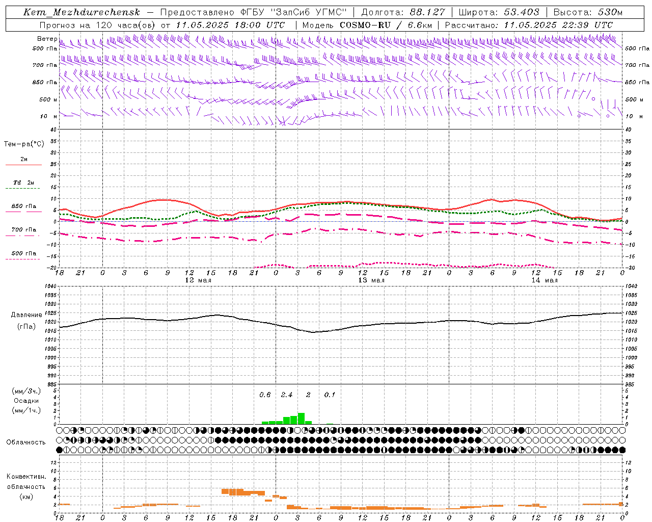
Task: Click the Модель COSMO-RU / 6.6км text
Action: pos(367,25)
